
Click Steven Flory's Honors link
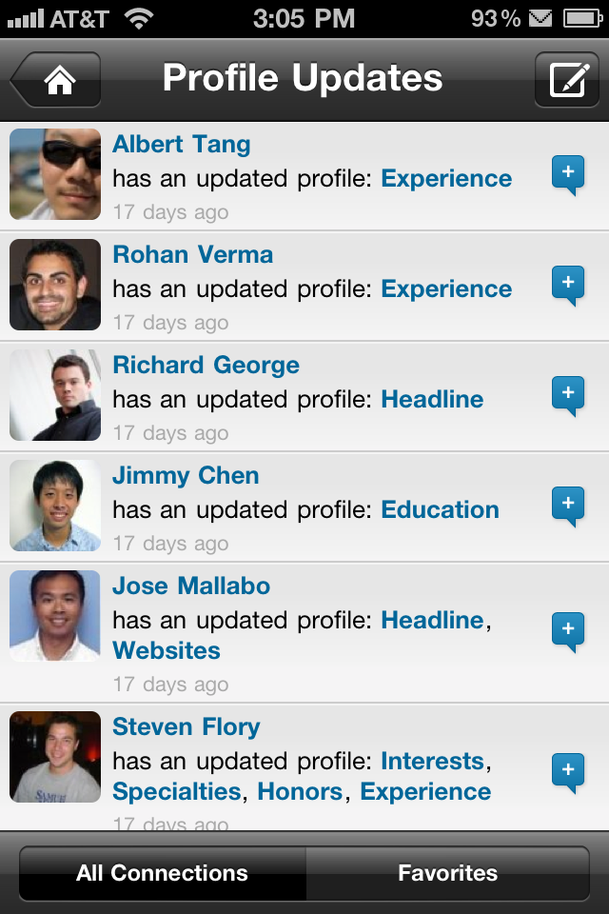tap(301, 792)
